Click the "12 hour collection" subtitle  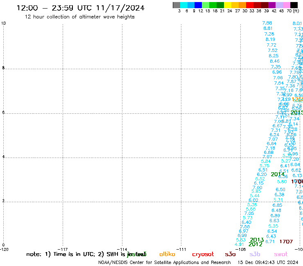[x=79, y=17]
